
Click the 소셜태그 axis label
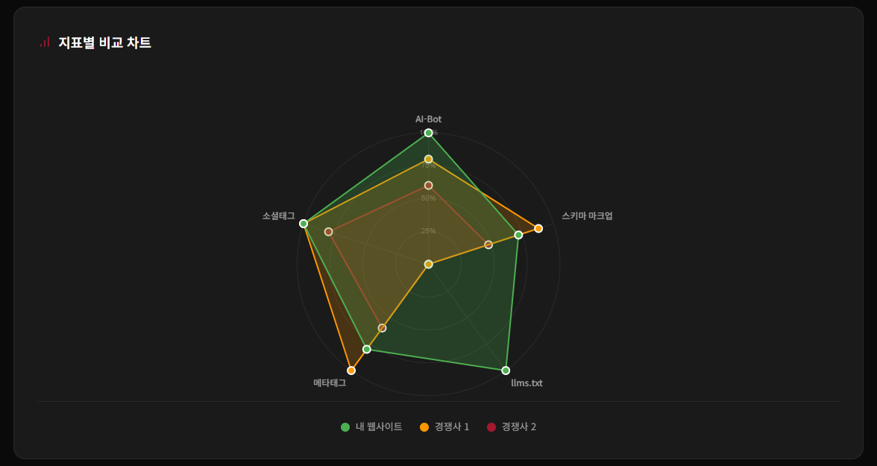tap(279, 216)
